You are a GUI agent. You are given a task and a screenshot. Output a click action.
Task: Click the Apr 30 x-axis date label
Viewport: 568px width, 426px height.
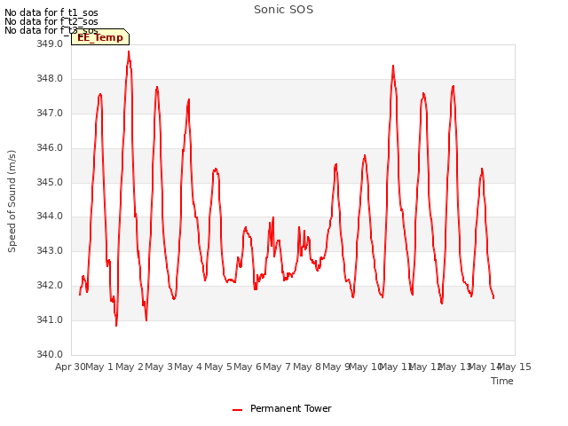(70, 367)
